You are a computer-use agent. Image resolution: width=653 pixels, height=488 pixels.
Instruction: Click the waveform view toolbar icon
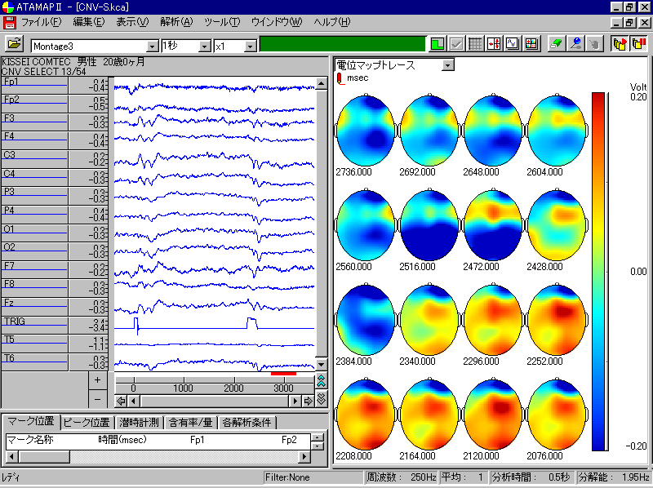click(513, 45)
